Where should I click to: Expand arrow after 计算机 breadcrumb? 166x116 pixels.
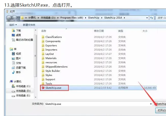pyautogui.click(x=38, y=18)
